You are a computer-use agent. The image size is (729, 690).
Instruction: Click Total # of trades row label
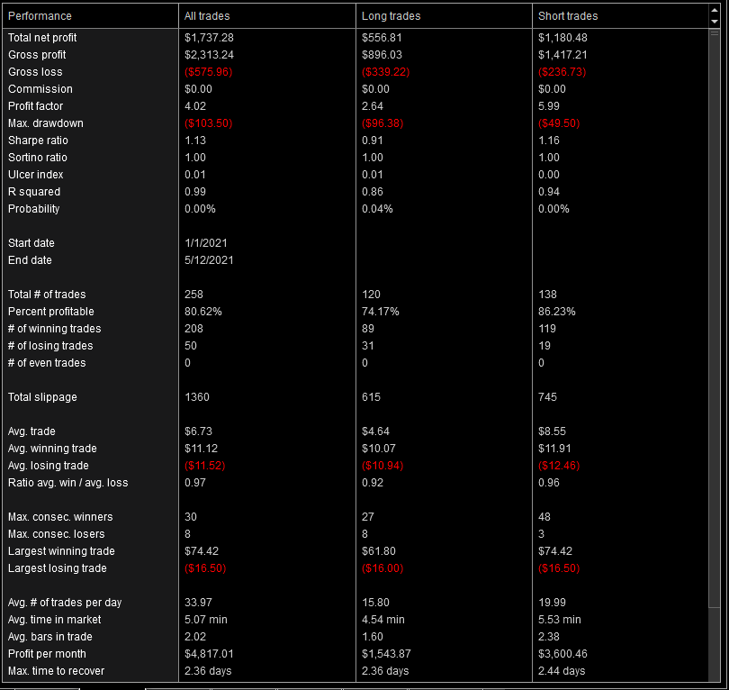pos(47,295)
